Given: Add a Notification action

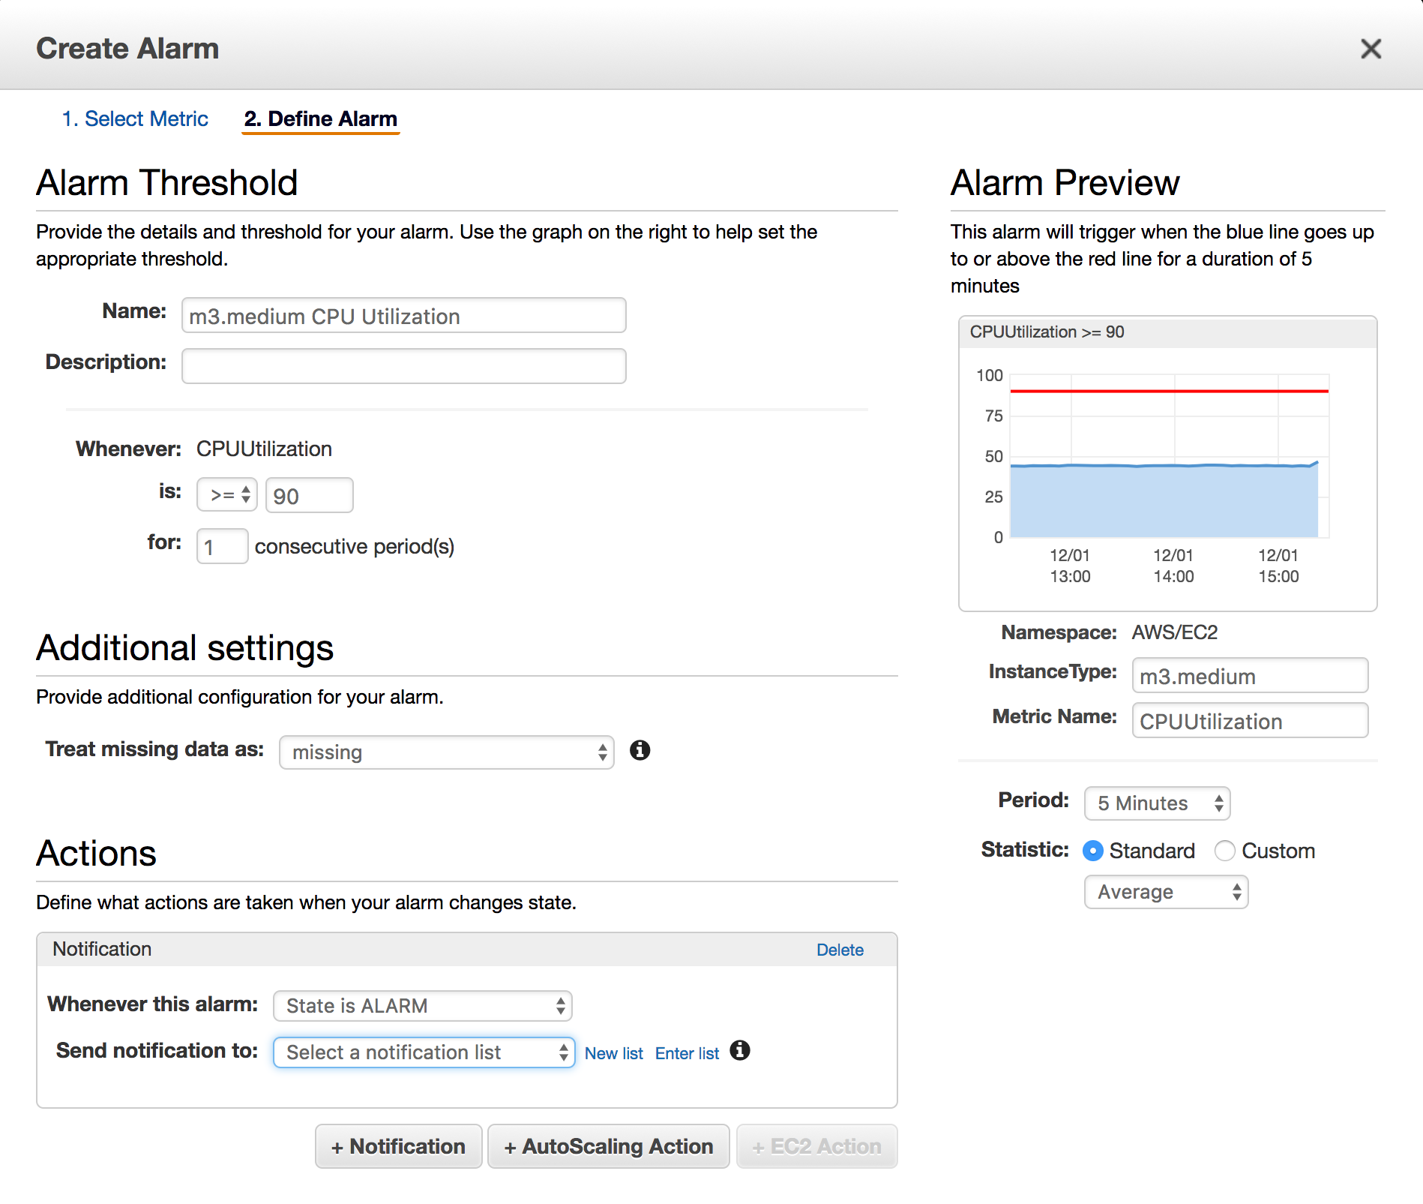Looking at the screenshot, I should [398, 1145].
